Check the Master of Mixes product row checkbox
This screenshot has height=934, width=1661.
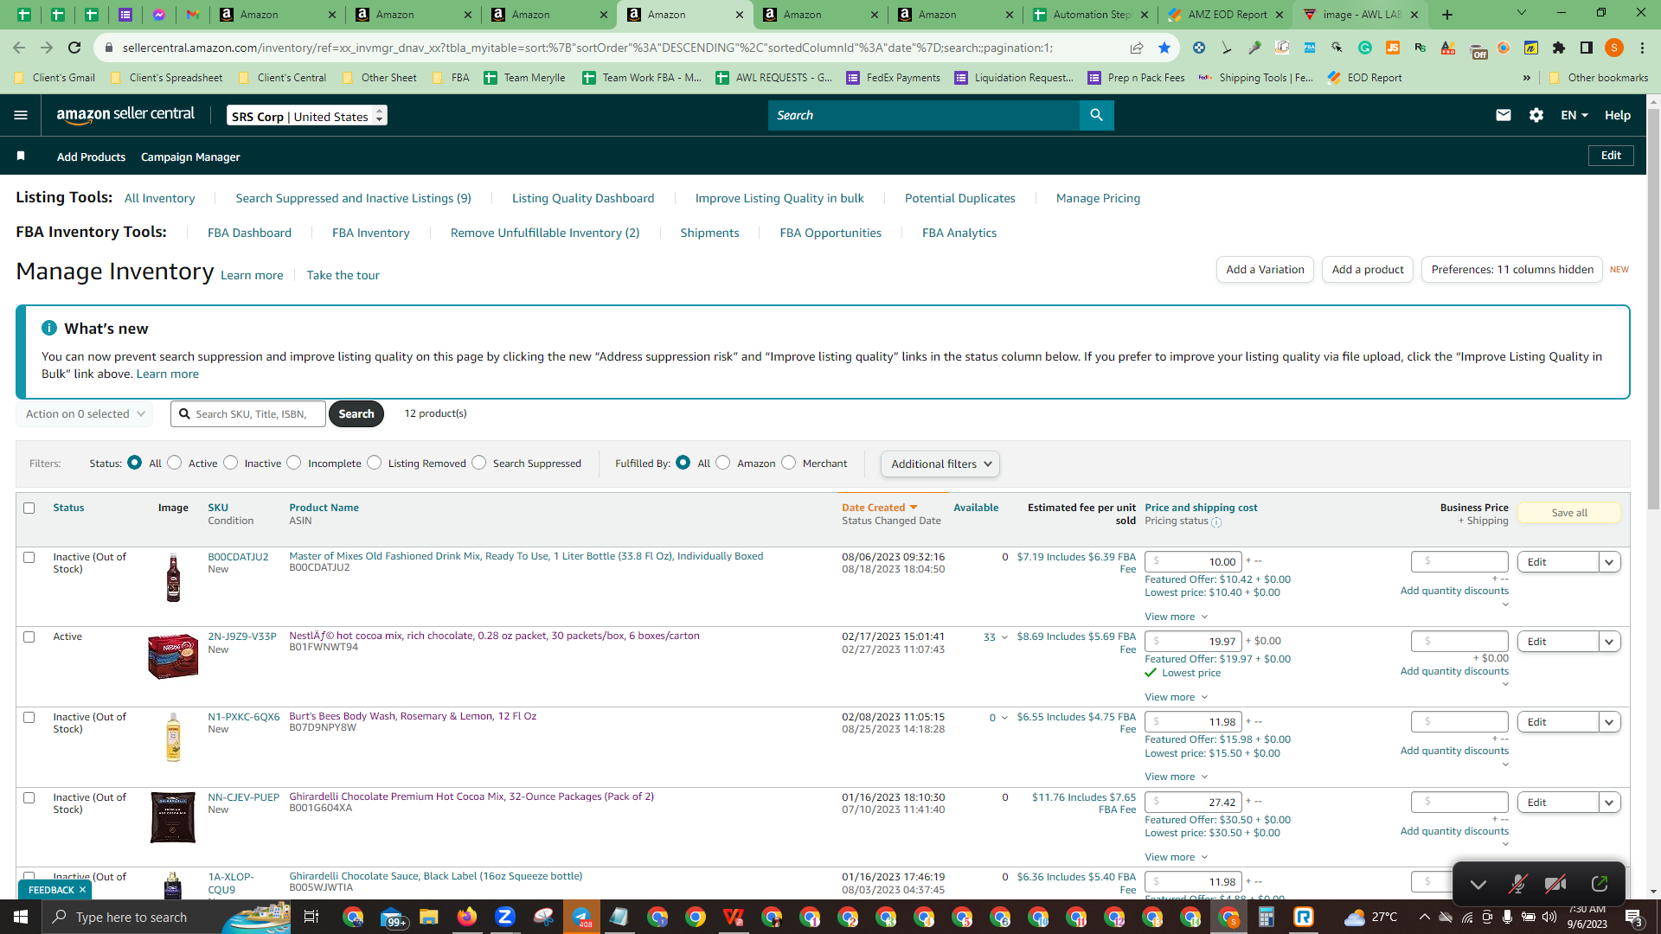point(29,557)
